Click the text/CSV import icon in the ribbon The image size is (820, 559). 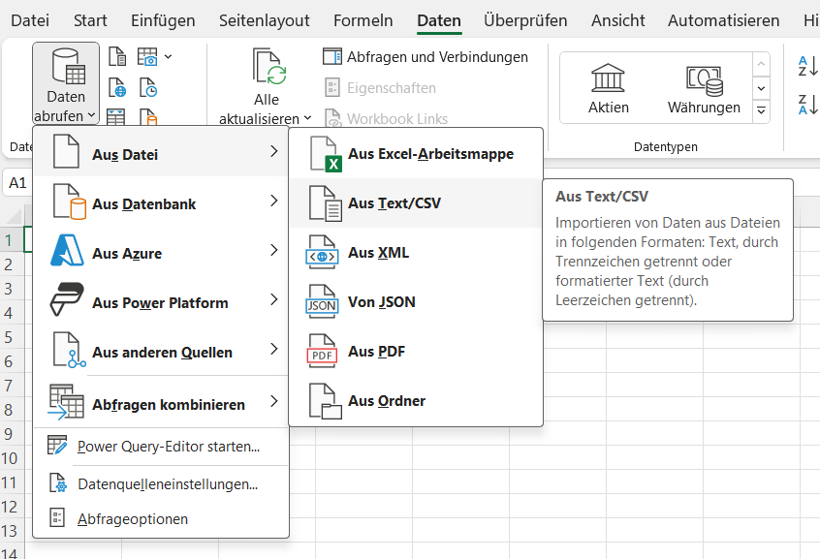coord(117,56)
